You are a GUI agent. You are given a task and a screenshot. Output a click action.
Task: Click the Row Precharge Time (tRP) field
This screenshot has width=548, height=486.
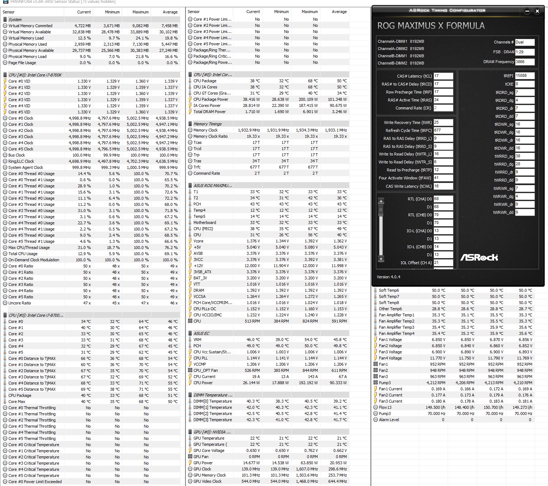point(443,92)
